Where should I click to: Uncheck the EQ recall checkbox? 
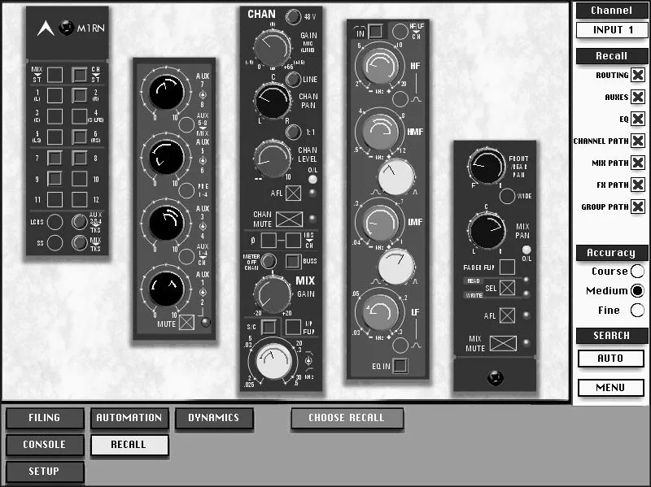pyautogui.click(x=638, y=119)
